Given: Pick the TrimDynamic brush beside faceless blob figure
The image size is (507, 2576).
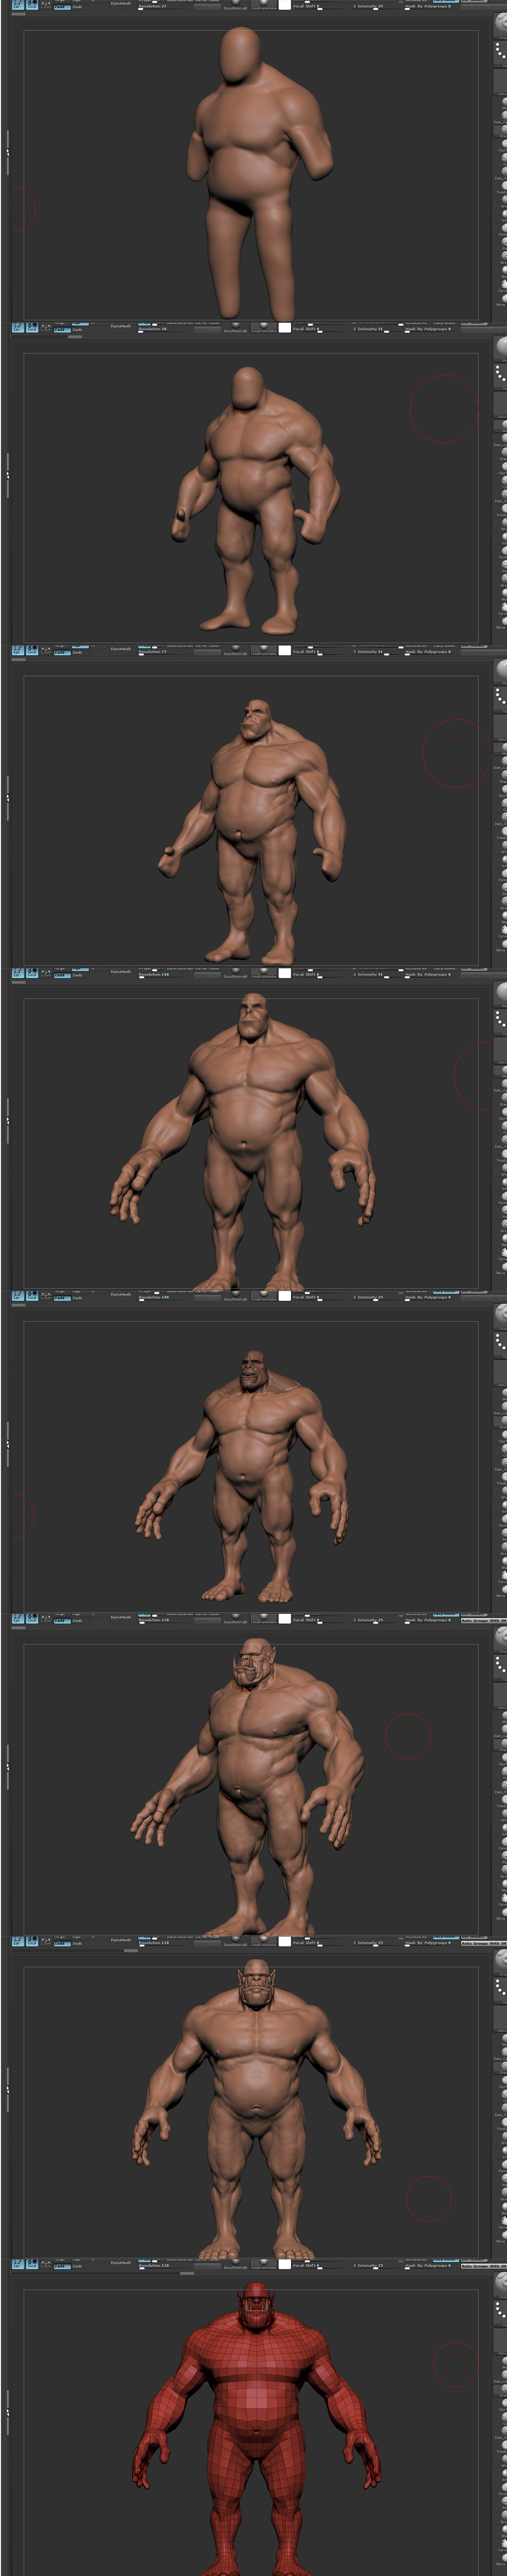Looking at the screenshot, I should click(500, 187).
